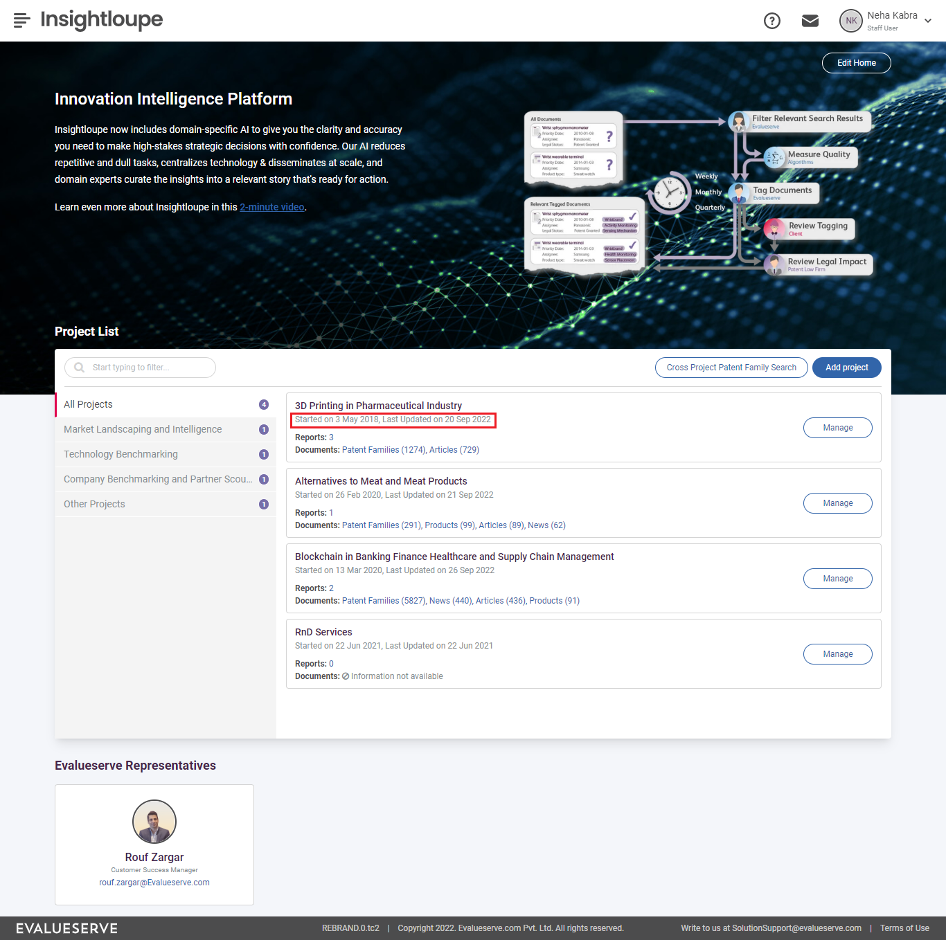Image resolution: width=946 pixels, height=940 pixels.
Task: Click the NK user avatar
Action: (x=851, y=21)
